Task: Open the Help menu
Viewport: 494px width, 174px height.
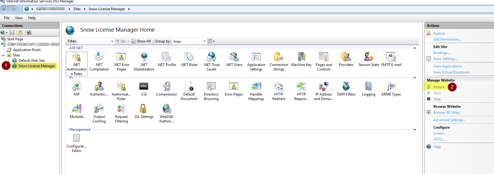Action: [x=32, y=18]
